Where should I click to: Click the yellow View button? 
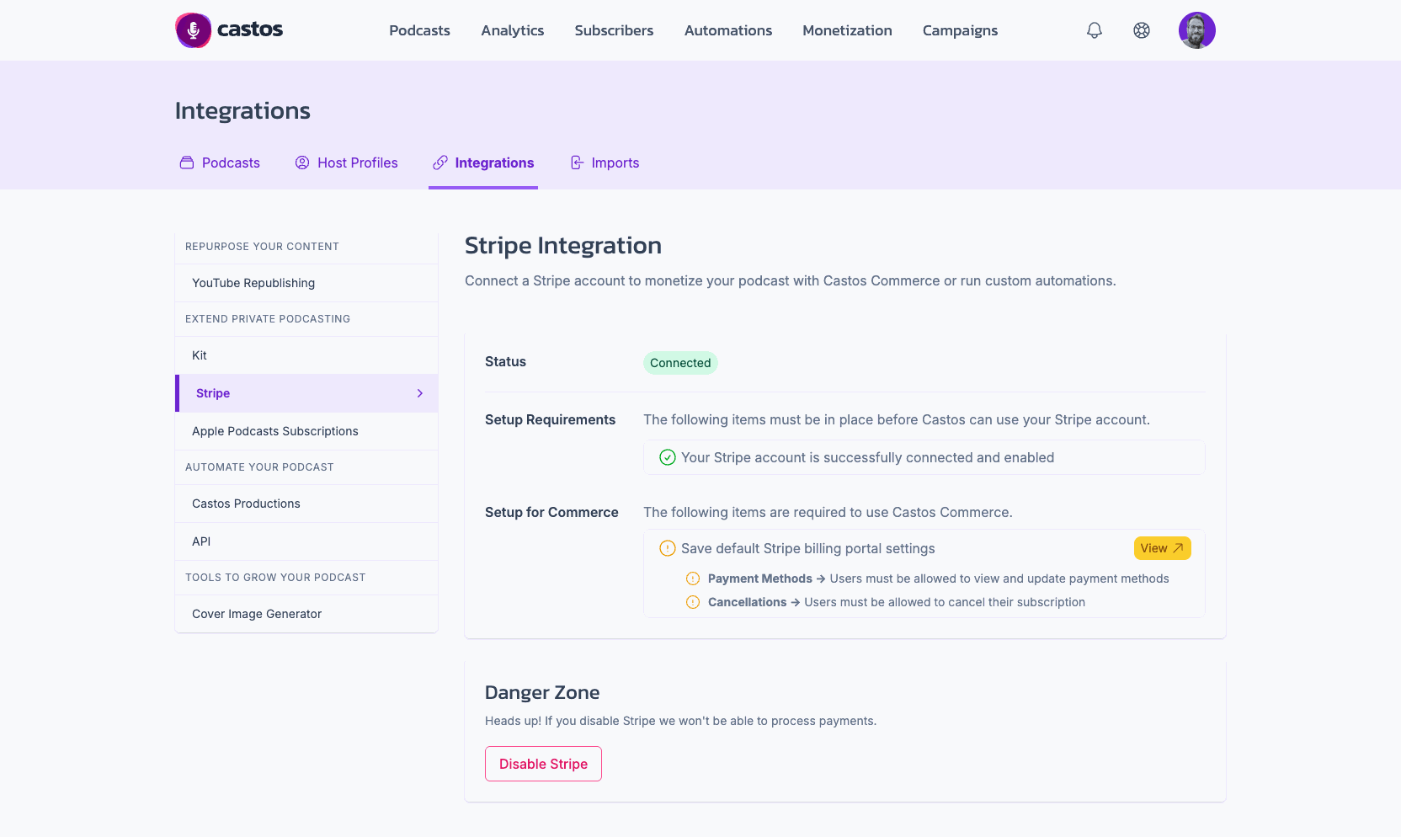click(x=1162, y=548)
